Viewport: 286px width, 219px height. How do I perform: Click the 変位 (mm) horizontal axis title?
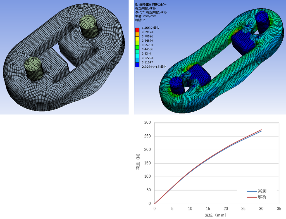(216, 215)
